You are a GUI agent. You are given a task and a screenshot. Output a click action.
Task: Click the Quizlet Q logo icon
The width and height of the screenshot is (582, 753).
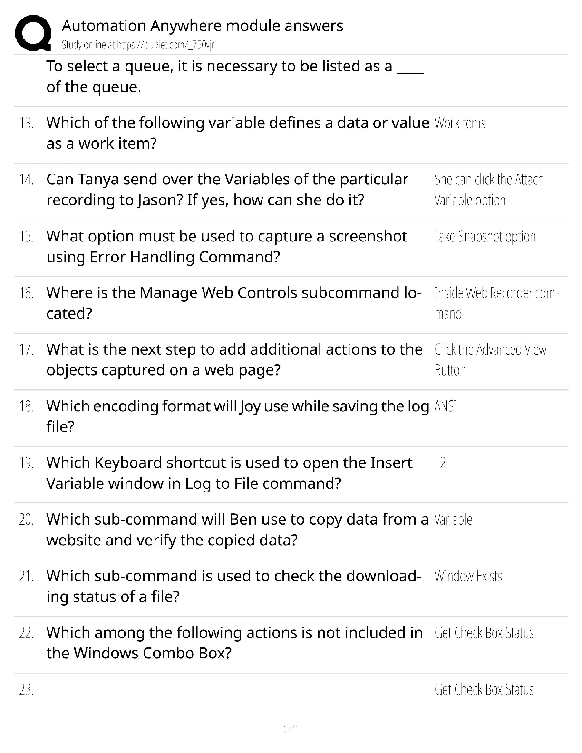coord(33,33)
